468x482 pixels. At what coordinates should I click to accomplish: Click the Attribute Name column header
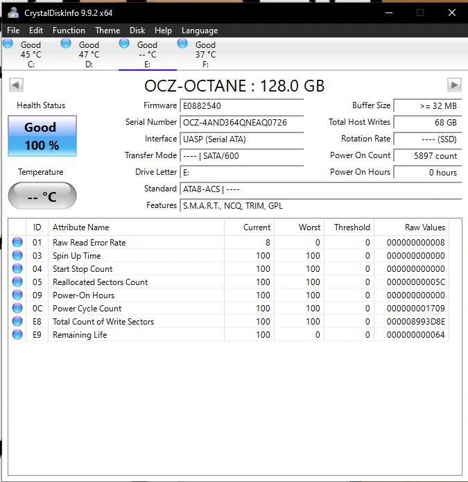(136, 227)
